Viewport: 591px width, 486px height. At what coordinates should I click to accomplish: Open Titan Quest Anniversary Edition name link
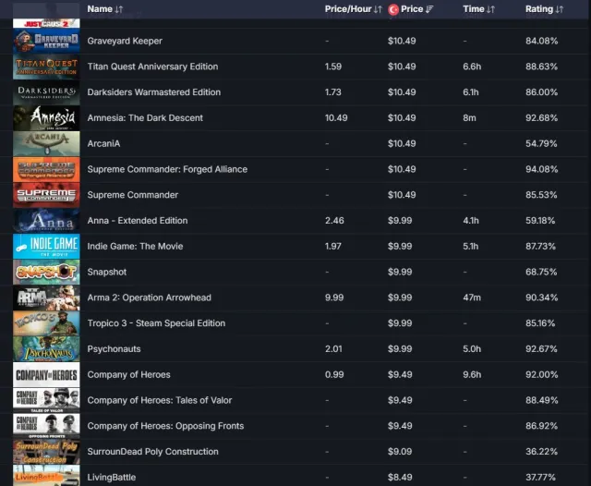(x=152, y=67)
